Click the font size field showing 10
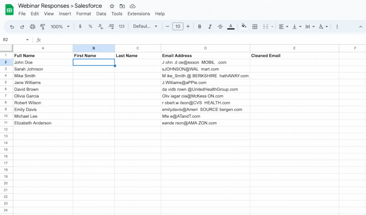The width and height of the screenshot is (366, 215). [178, 26]
